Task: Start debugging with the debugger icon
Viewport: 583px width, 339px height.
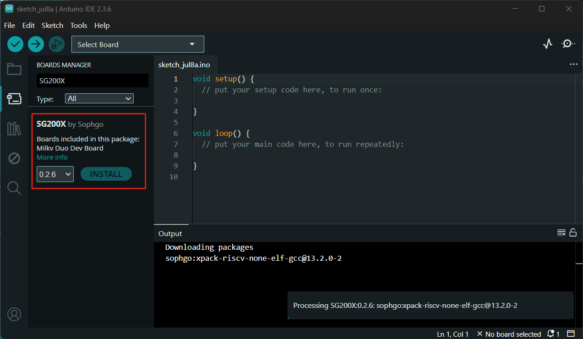Action: click(x=56, y=44)
